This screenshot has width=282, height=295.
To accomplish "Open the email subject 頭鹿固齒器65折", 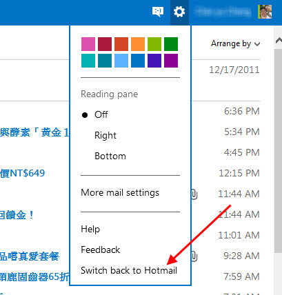I will 34,277.
